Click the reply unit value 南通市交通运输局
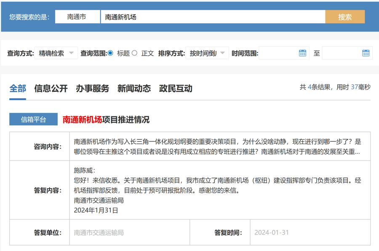The width and height of the screenshot is (379, 251). click(99, 232)
